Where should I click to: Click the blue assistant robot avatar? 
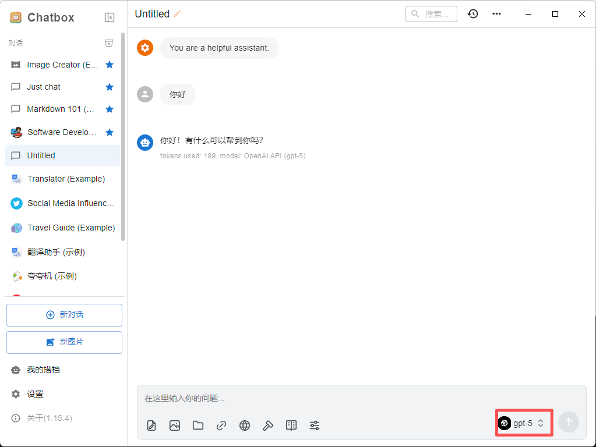point(145,143)
